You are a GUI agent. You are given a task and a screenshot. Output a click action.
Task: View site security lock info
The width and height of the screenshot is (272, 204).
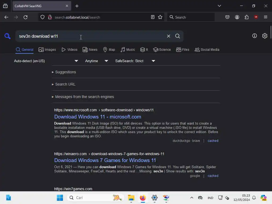(50, 17)
